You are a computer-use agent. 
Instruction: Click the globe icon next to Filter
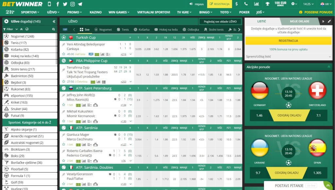[x=27, y=29]
